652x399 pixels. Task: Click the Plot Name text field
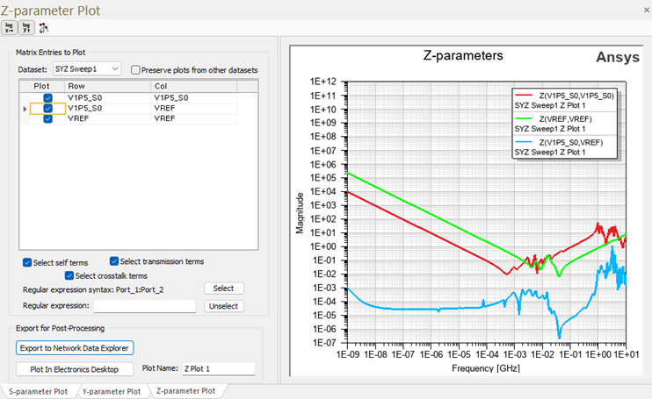coord(217,369)
